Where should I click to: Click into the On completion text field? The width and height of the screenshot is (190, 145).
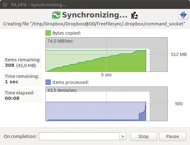(x=79, y=136)
